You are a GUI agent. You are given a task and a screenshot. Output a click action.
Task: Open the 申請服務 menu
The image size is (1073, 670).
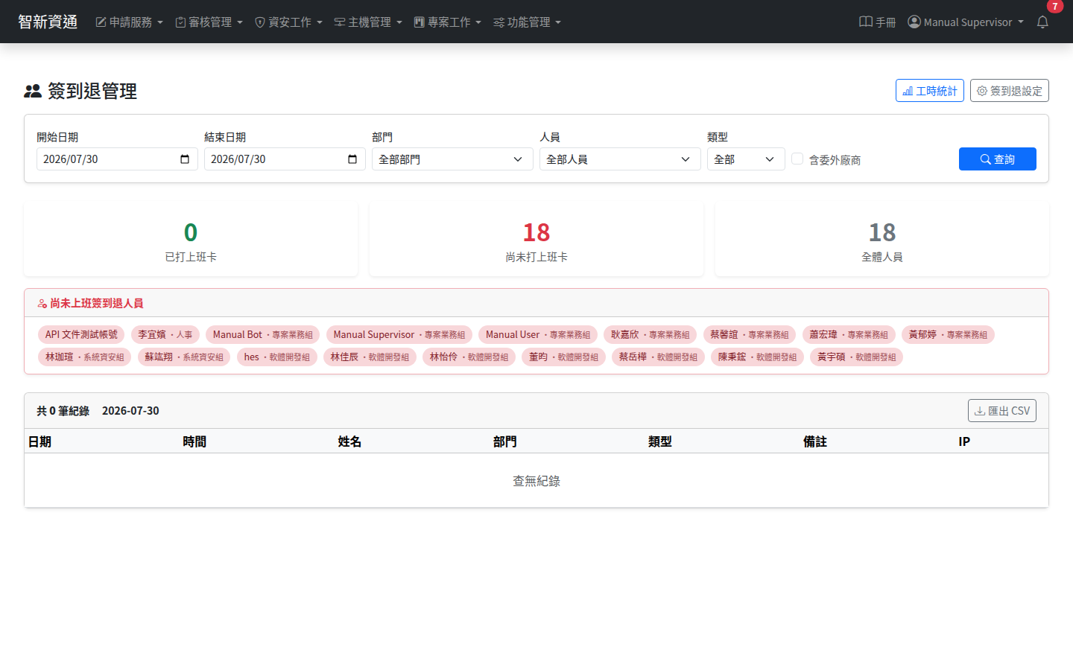[x=130, y=22]
